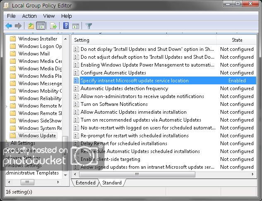Select Windows Messenge tree item
The image size is (262, 201).
click(x=40, y=83)
